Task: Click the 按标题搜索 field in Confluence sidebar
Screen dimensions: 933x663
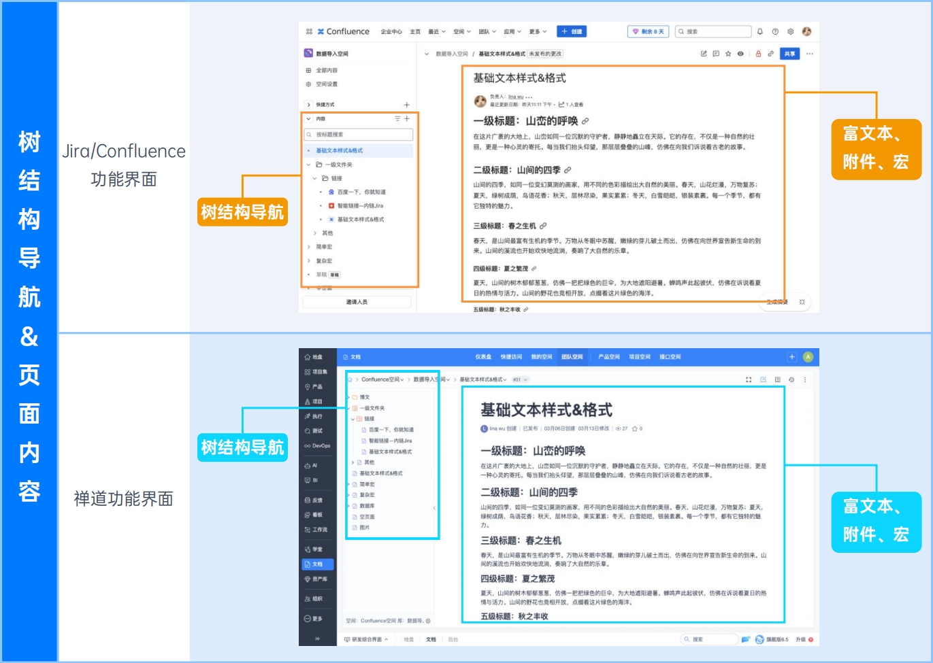Action: pyautogui.click(x=359, y=135)
